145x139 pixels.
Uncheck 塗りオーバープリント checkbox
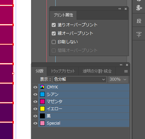pyautogui.click(x=54, y=25)
